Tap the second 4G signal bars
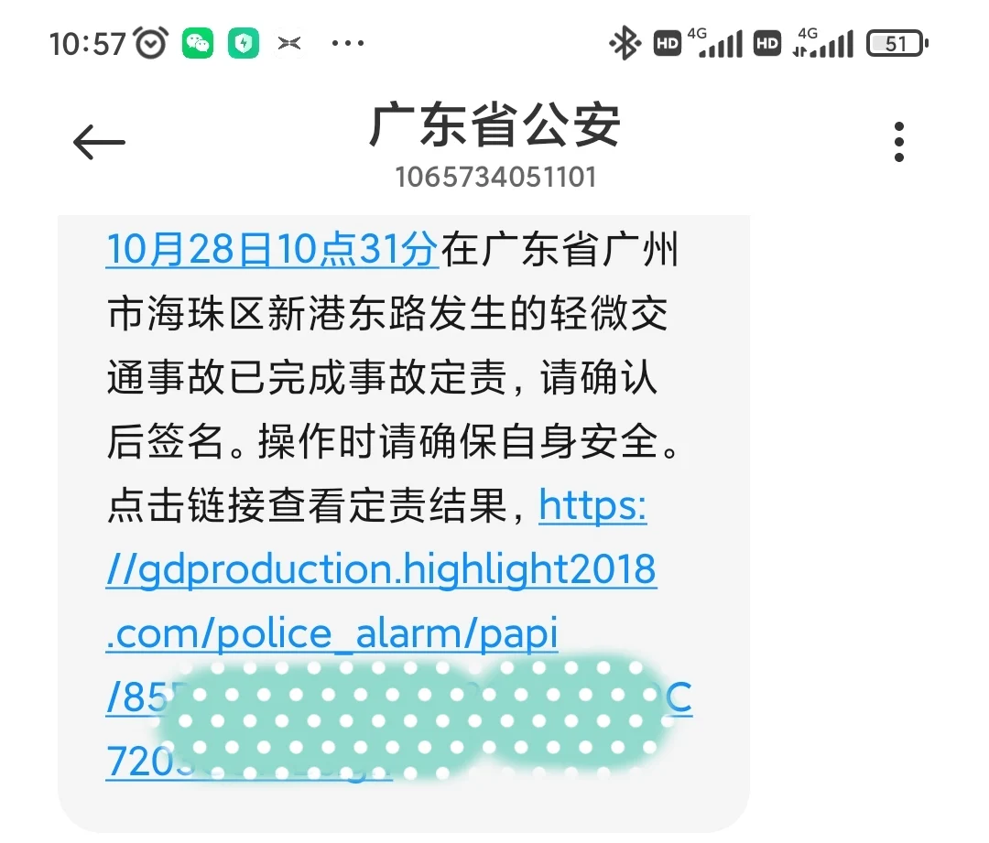This screenshot has height=843, width=989. coord(823,43)
